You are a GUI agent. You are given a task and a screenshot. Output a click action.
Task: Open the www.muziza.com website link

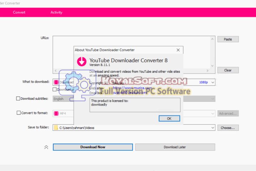coord(132,88)
